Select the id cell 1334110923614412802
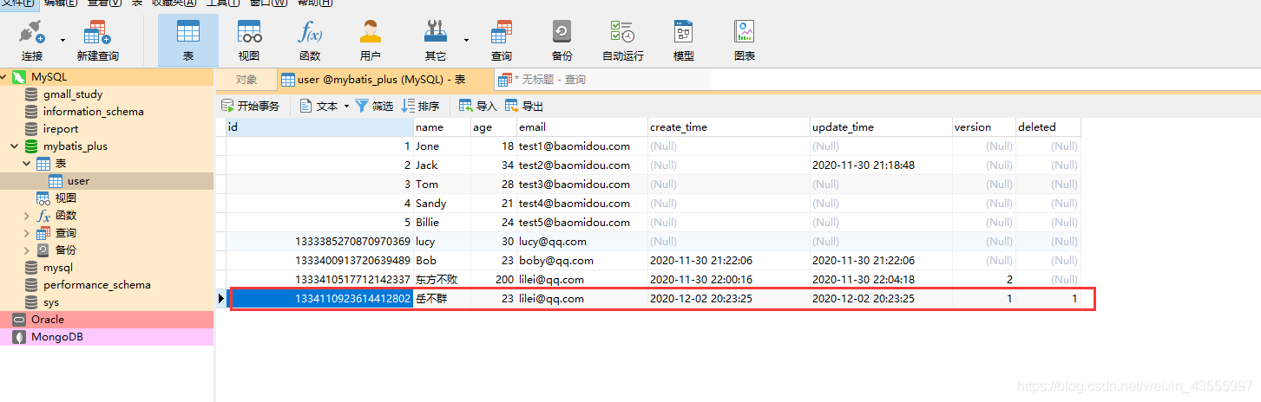Image resolution: width=1261 pixels, height=402 pixels. tap(319, 299)
